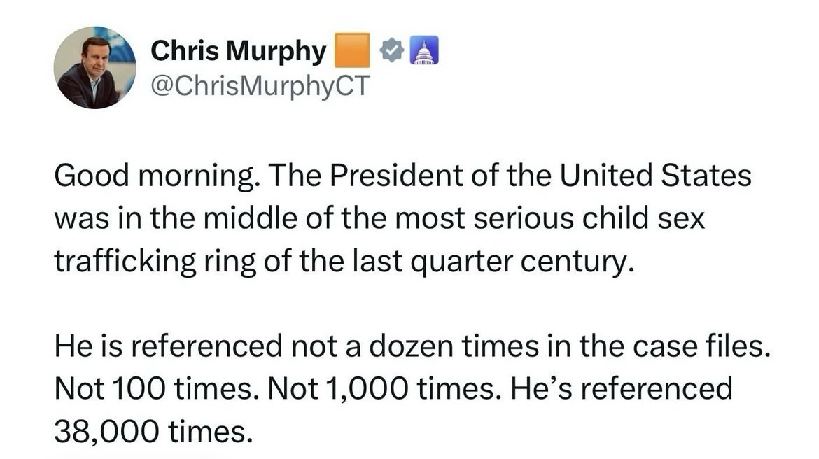Open the @ChrisMurphyCT handle link
The width and height of the screenshot is (819, 459).
259,86
